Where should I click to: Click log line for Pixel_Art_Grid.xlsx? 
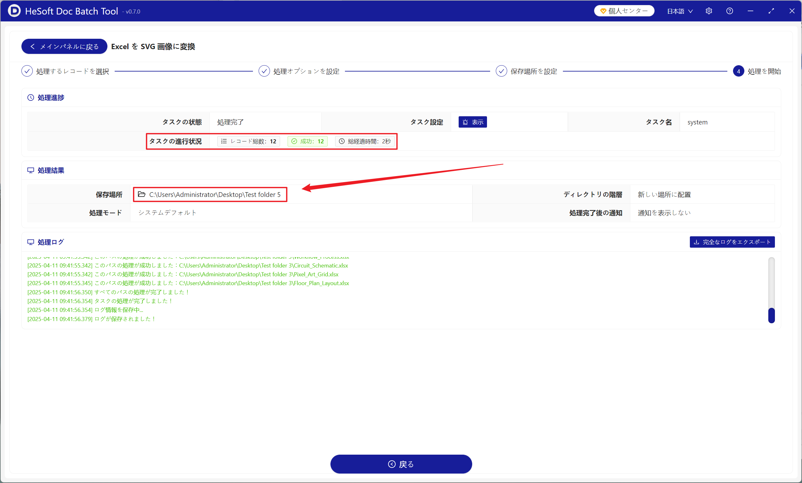[x=183, y=274]
